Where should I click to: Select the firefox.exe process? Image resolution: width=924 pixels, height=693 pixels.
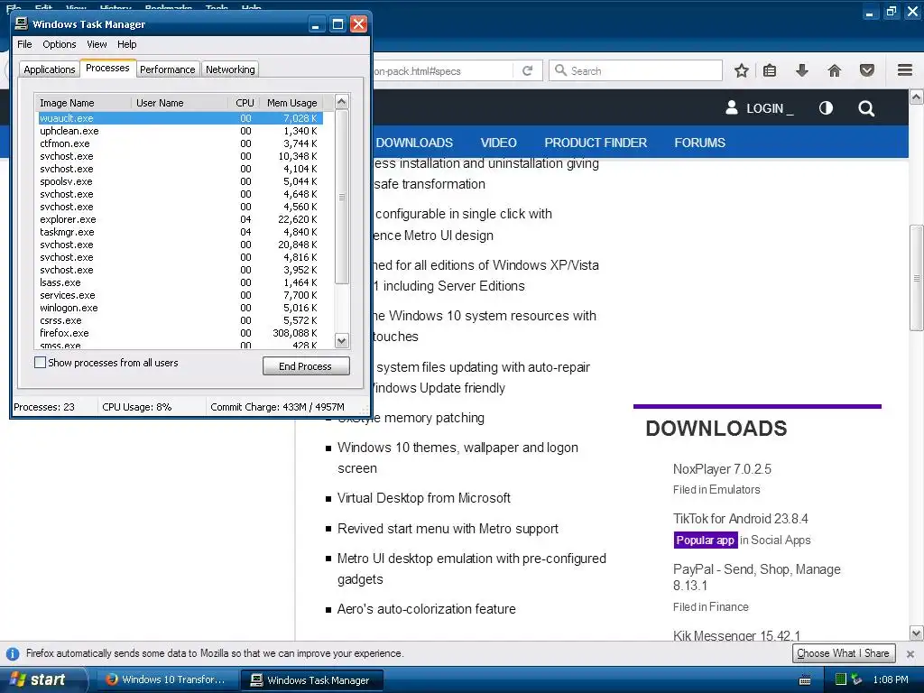180,333
